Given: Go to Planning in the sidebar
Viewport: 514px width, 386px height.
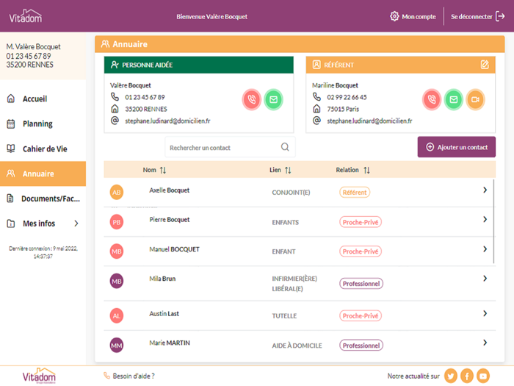Looking at the screenshot, I should [37, 124].
